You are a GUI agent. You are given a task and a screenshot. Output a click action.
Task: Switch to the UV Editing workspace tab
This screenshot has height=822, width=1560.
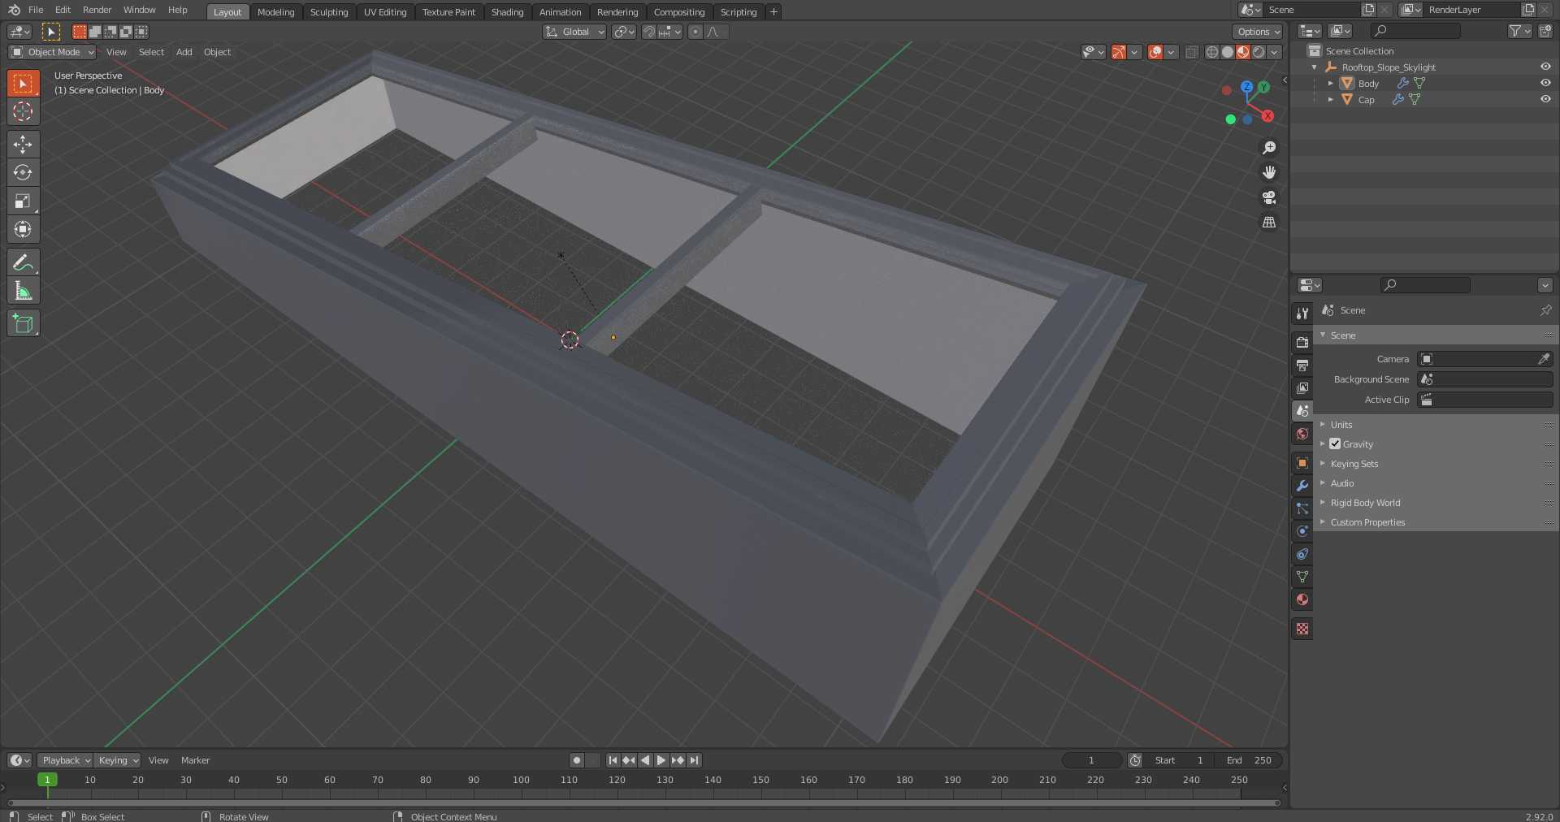point(385,12)
